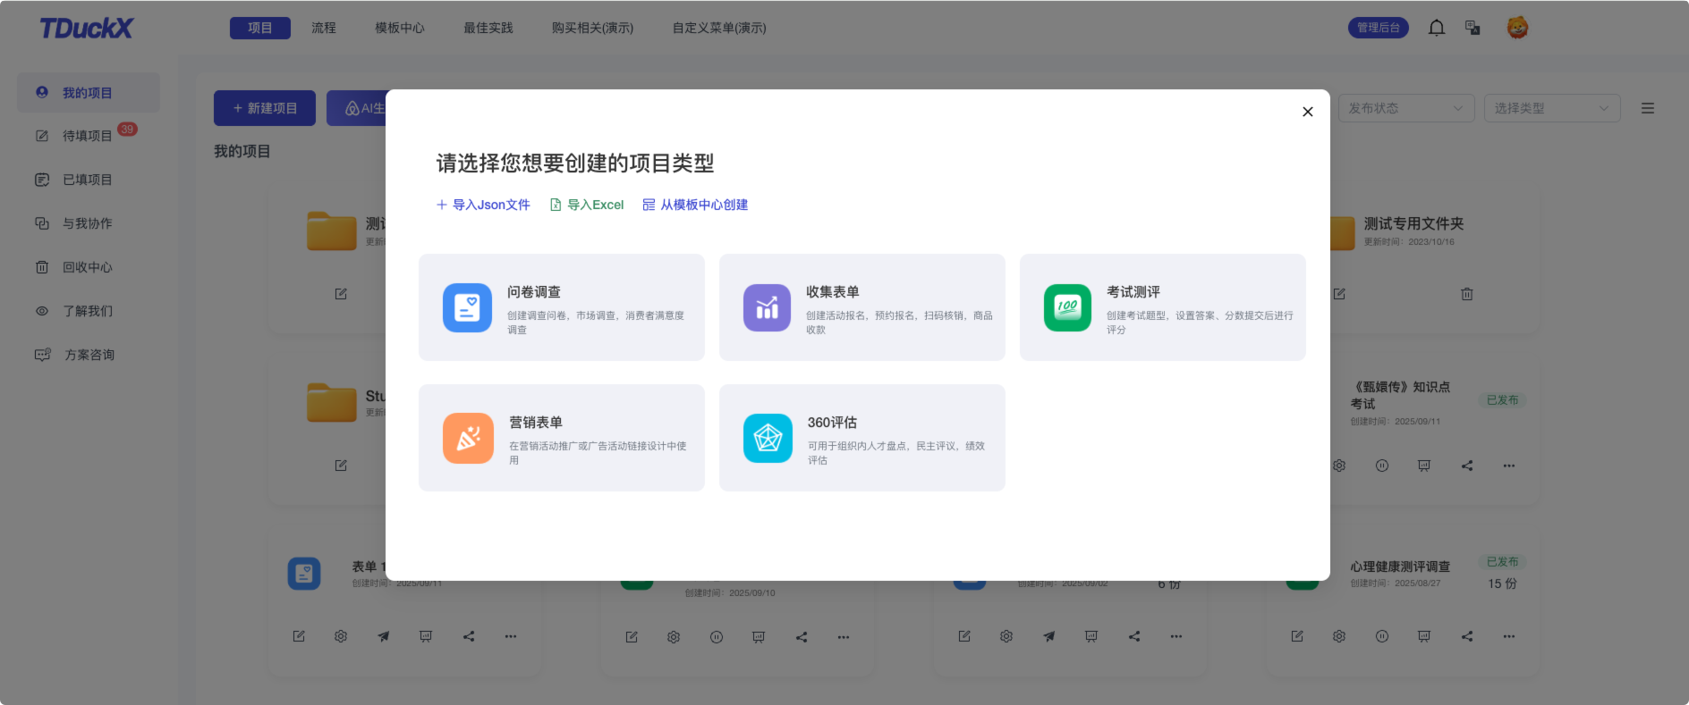This screenshot has height=705, width=1689.
Task: Go to 与我协作 in the sidebar
Action: coord(89,223)
